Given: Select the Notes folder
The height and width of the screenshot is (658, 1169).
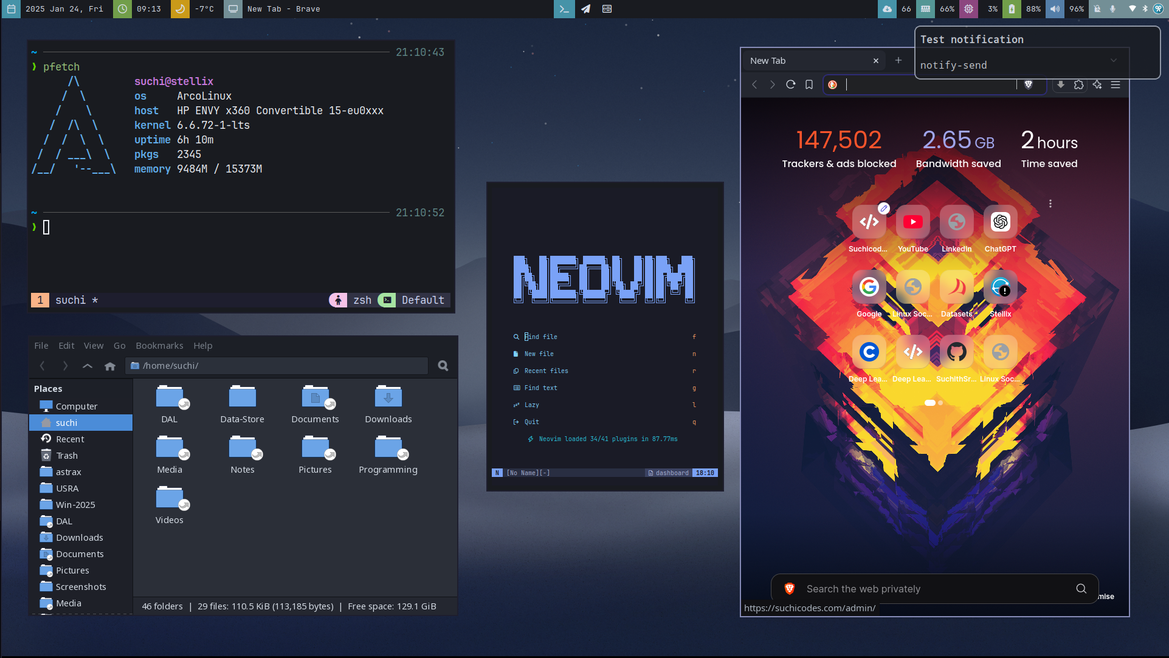Looking at the screenshot, I should 242,454.
